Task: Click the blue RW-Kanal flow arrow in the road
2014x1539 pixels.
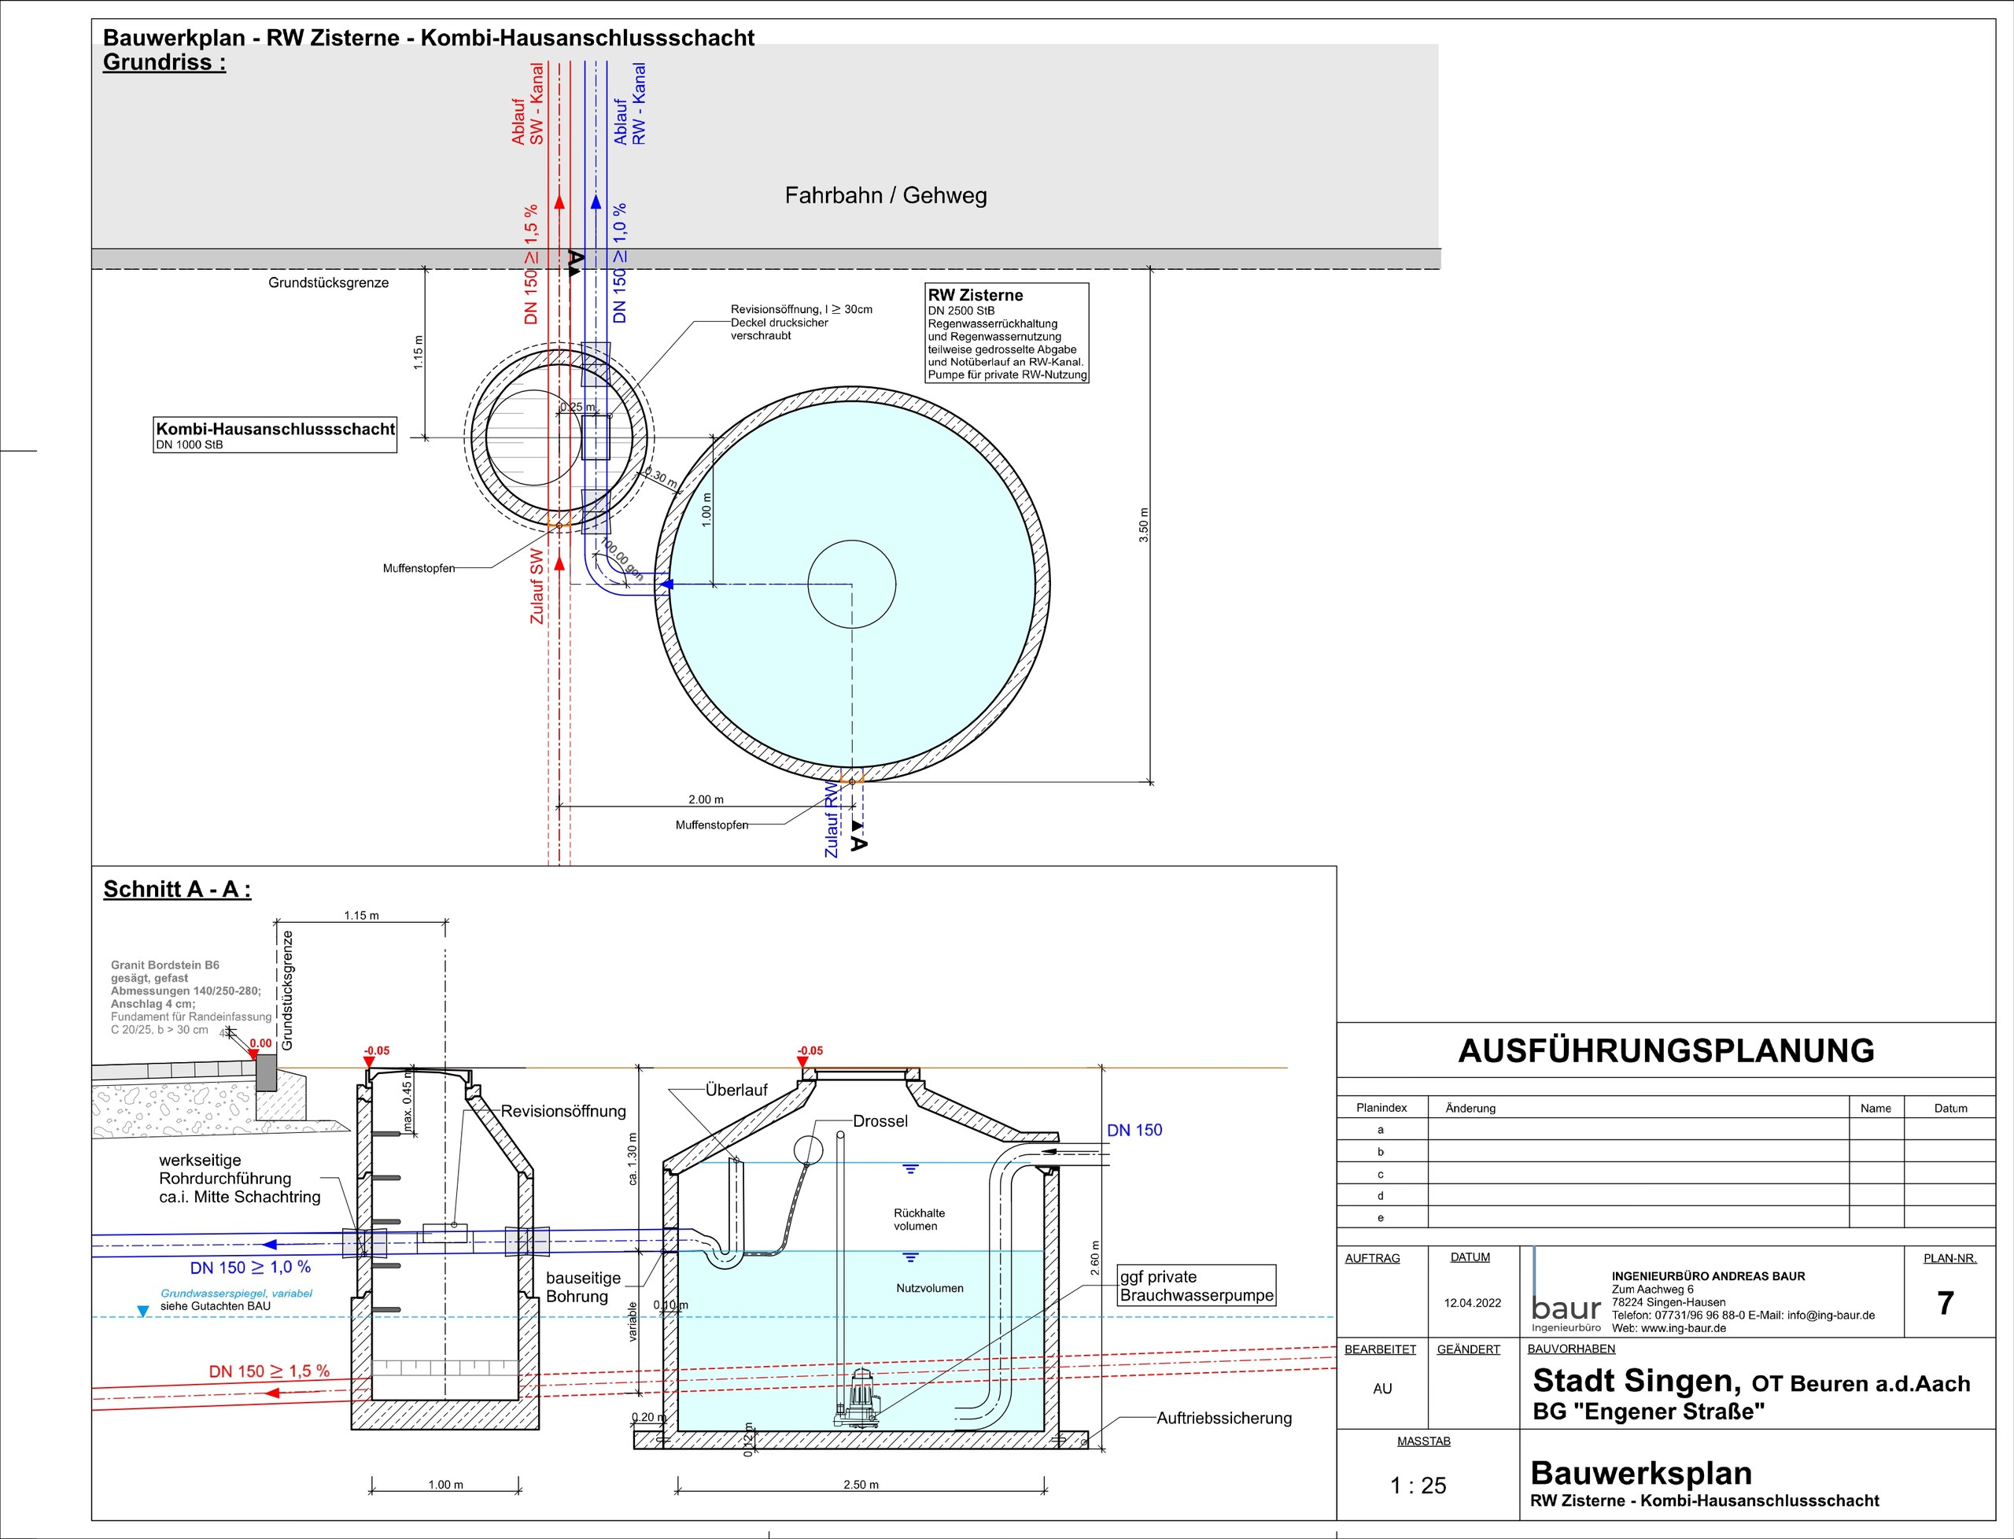Action: 596,202
